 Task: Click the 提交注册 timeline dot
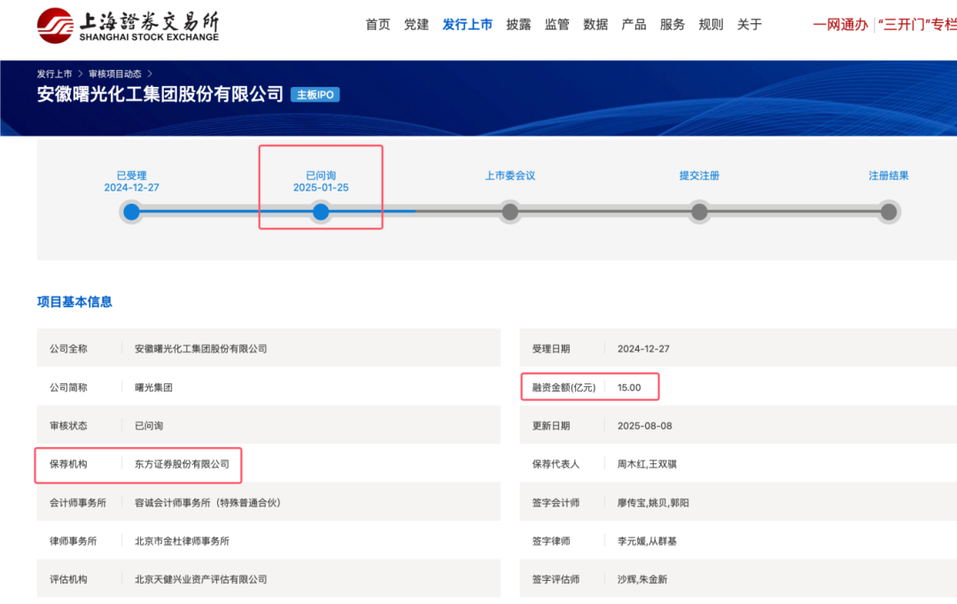coord(699,212)
